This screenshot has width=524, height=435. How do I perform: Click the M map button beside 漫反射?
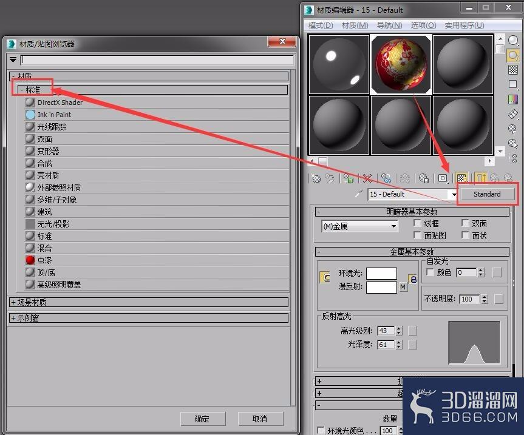pyautogui.click(x=403, y=287)
